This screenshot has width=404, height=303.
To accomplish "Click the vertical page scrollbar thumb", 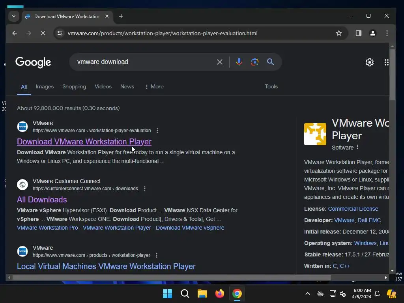I will click(x=392, y=75).
